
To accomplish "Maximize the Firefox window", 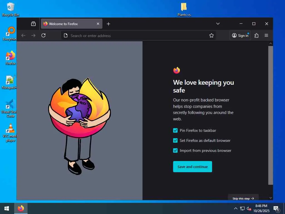I will (254, 24).
